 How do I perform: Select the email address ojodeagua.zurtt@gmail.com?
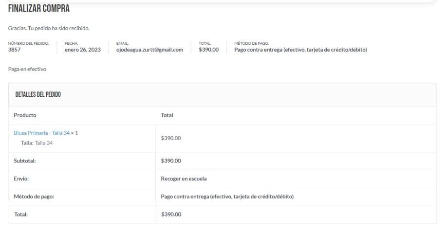coord(149,50)
